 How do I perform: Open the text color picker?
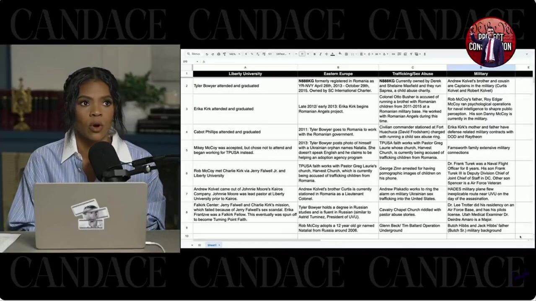click(x=332, y=54)
